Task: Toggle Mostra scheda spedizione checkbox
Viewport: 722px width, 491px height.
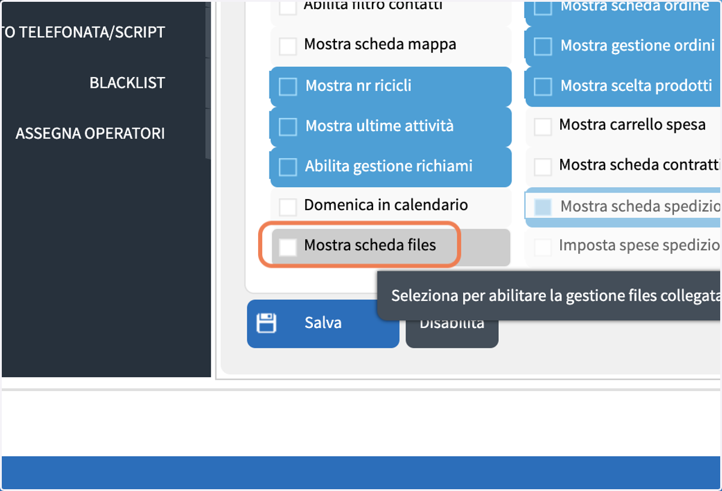Action: point(543,207)
